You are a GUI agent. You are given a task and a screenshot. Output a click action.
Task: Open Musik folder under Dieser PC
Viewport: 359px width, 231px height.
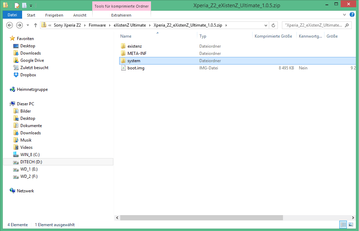(26, 140)
